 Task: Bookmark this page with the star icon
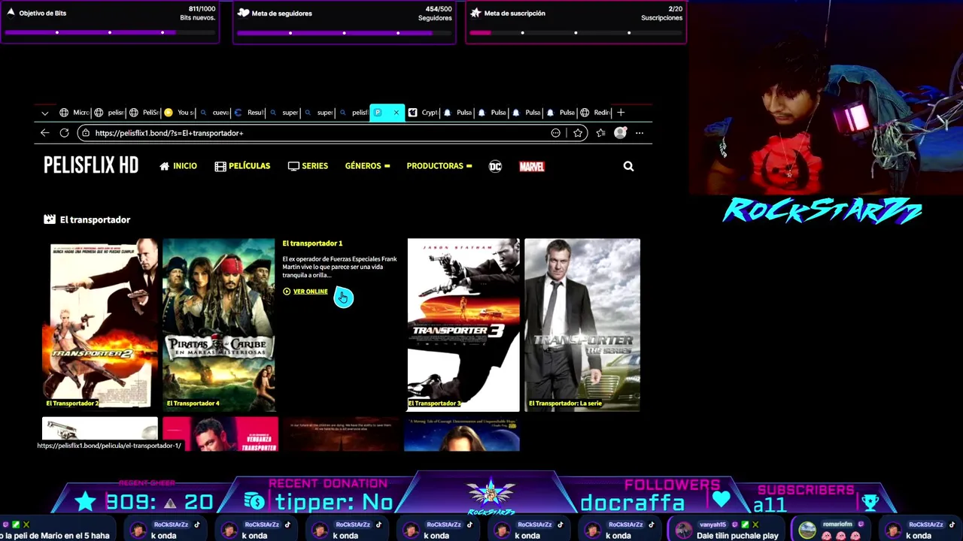point(578,133)
